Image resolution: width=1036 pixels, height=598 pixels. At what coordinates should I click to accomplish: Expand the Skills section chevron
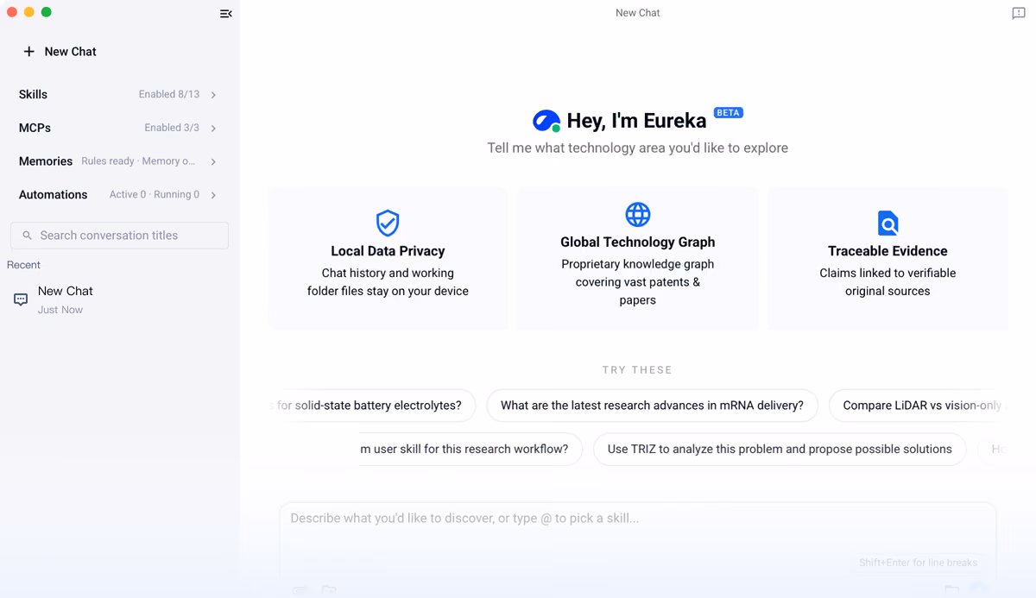tap(213, 95)
